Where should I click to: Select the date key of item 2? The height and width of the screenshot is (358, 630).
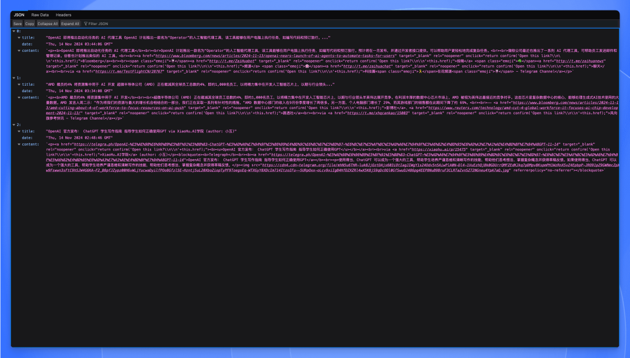pos(27,138)
